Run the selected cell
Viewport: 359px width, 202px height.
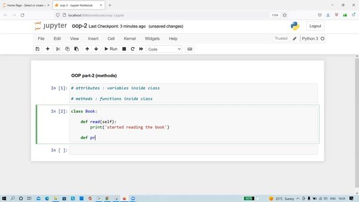click(111, 49)
